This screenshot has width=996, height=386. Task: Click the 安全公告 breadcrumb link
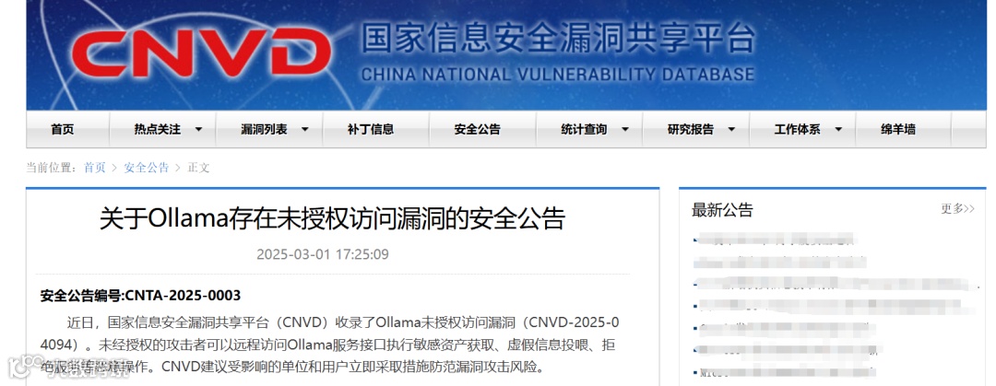tap(146, 168)
